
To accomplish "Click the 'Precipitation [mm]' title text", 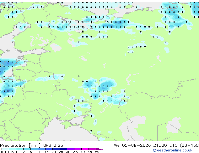I will click(x=20, y=146).
